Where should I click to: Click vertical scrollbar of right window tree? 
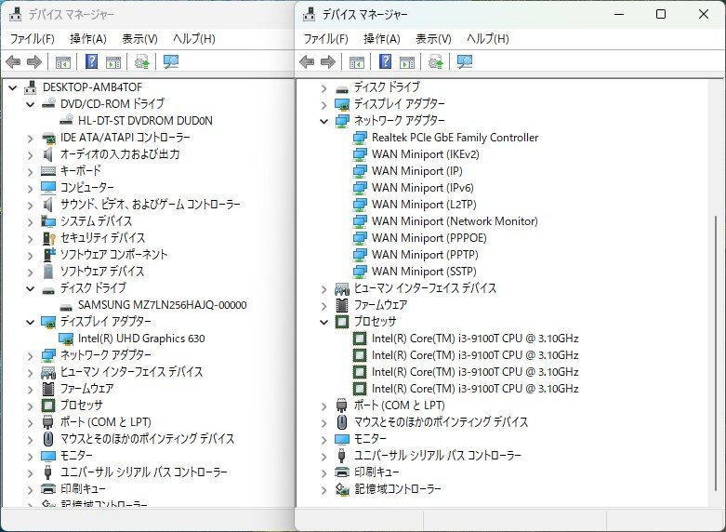tap(716, 352)
